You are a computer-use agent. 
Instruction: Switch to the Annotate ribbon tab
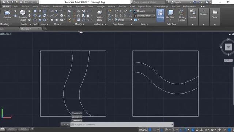(x=80, y=6)
